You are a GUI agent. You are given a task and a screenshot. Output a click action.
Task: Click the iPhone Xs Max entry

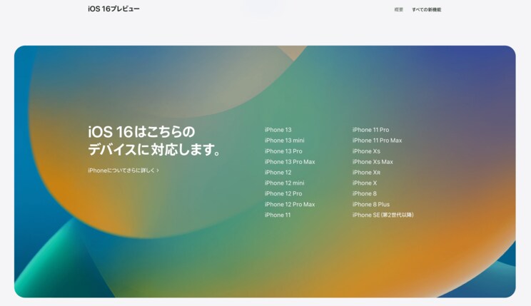tap(373, 162)
